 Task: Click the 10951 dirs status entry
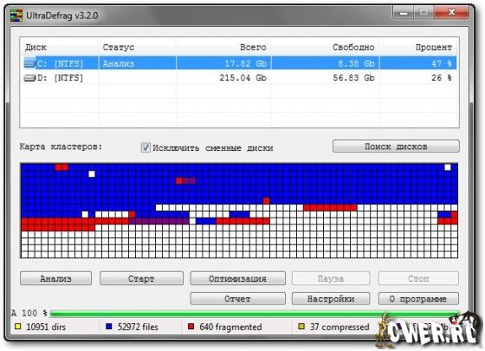tap(46, 327)
